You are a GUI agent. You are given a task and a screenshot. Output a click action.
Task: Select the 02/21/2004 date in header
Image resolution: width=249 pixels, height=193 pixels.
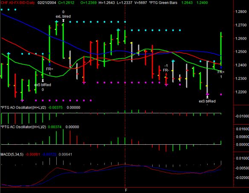tap(47, 3)
